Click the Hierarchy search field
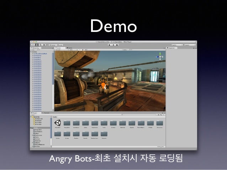This screenshot has width=227, height=170. pyautogui.click(x=44, y=50)
